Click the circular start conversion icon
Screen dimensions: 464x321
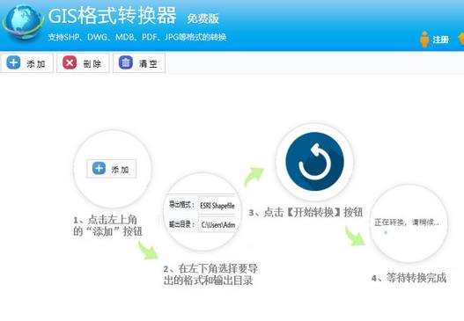click(315, 162)
